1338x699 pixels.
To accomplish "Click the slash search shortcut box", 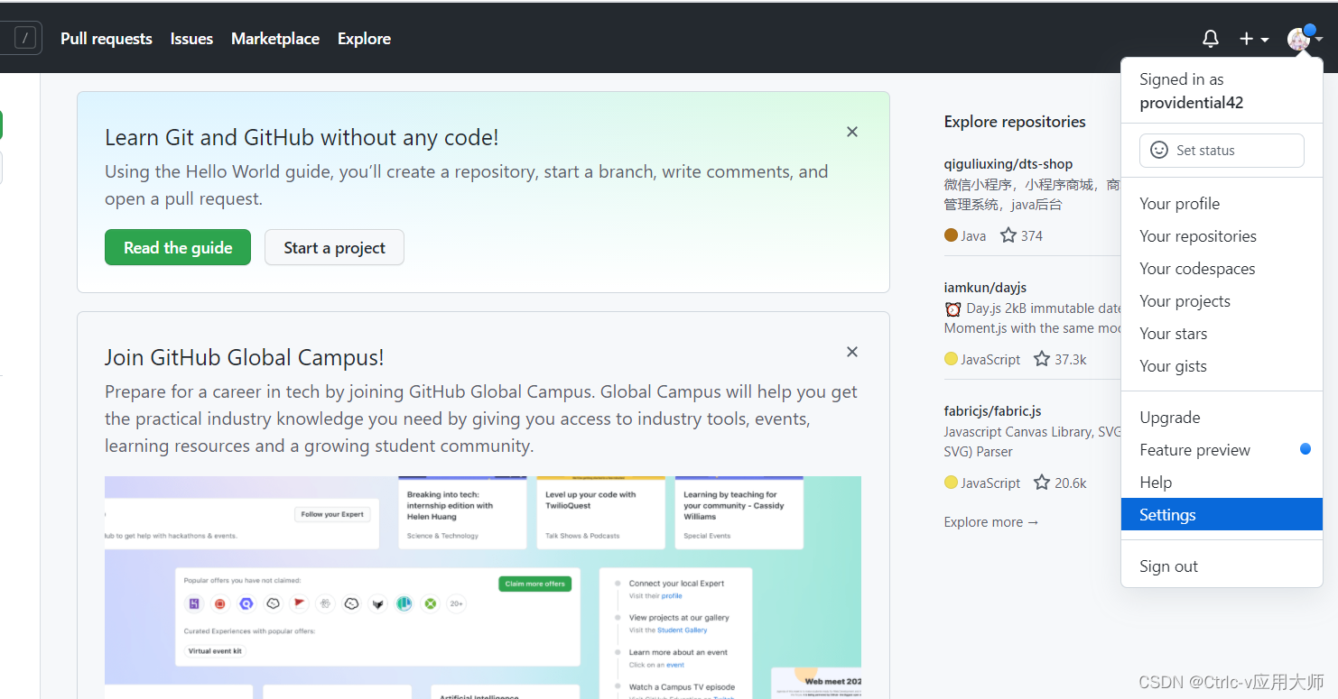I will point(27,38).
